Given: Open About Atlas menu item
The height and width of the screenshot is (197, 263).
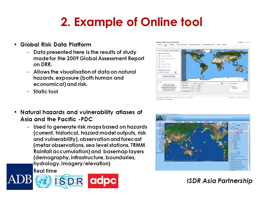Looking at the screenshot, I should (x=187, y=122).
